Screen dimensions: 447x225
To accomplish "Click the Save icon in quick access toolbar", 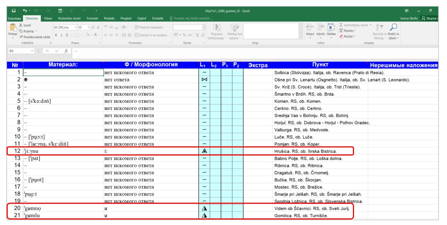I will [x=13, y=11].
